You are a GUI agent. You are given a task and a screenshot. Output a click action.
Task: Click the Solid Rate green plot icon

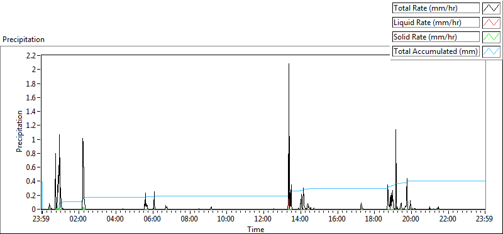[x=491, y=37]
